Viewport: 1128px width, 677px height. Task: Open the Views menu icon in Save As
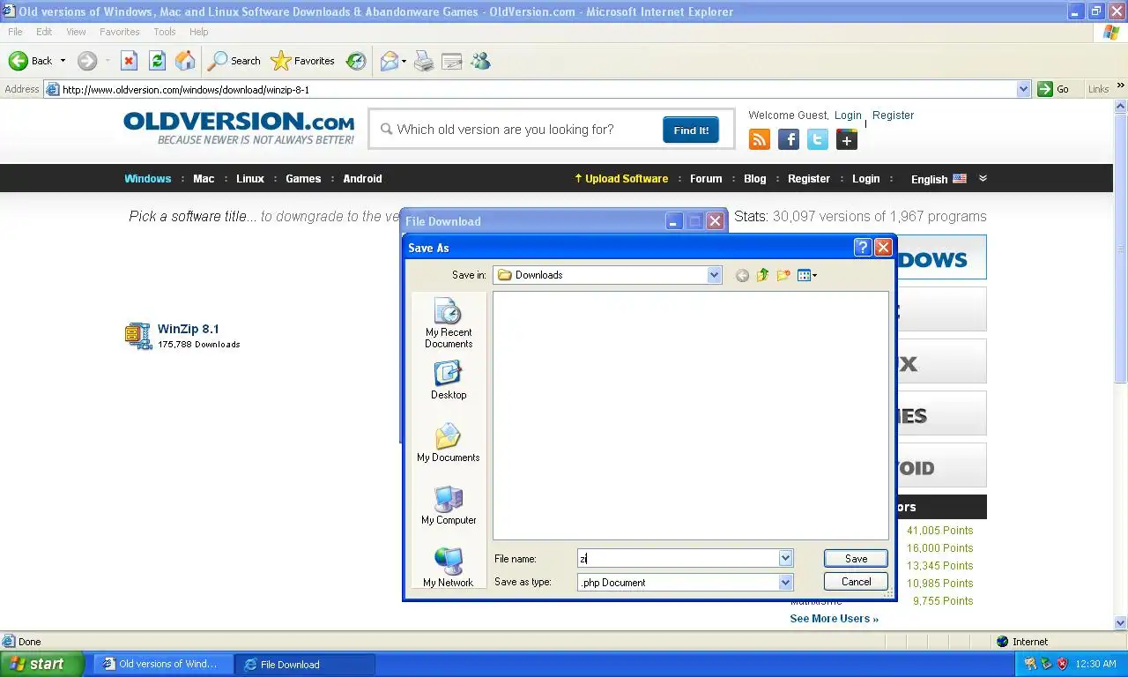(806, 275)
